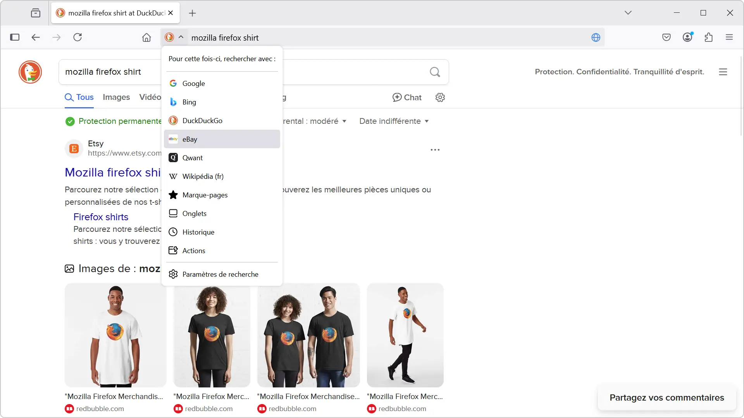Open a new tab with plus button
This screenshot has height=418, width=744.
point(192,13)
